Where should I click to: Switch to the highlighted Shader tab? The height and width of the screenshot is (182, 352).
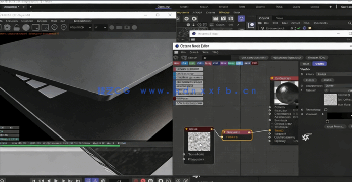[x=320, y=64]
